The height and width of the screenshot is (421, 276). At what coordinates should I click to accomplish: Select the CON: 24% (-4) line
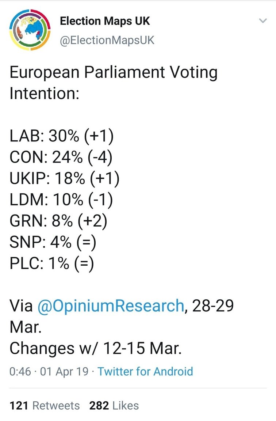pyautogui.click(x=61, y=157)
